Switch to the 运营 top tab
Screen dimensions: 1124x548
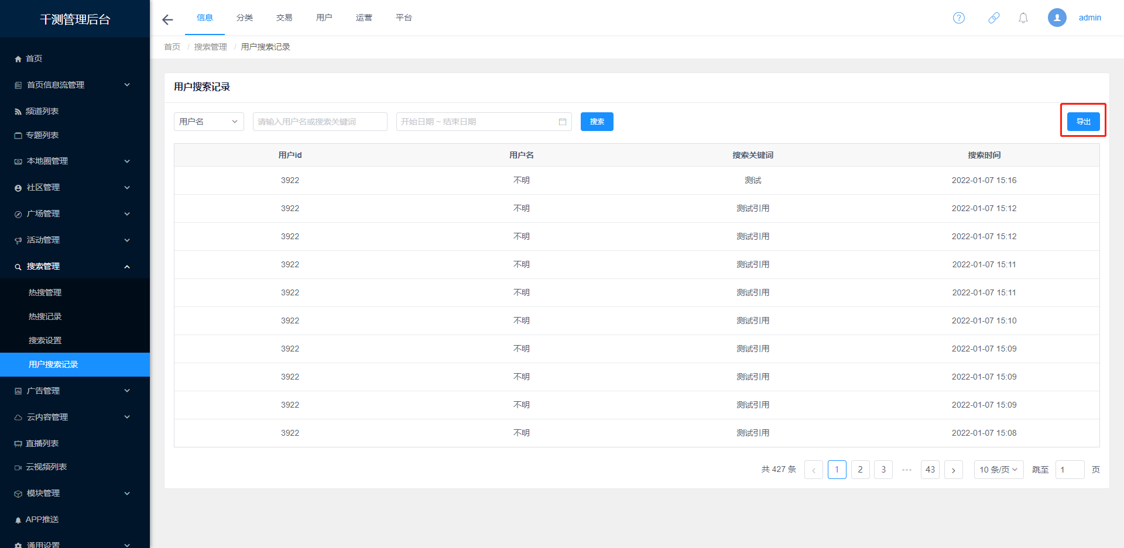pyautogui.click(x=364, y=18)
